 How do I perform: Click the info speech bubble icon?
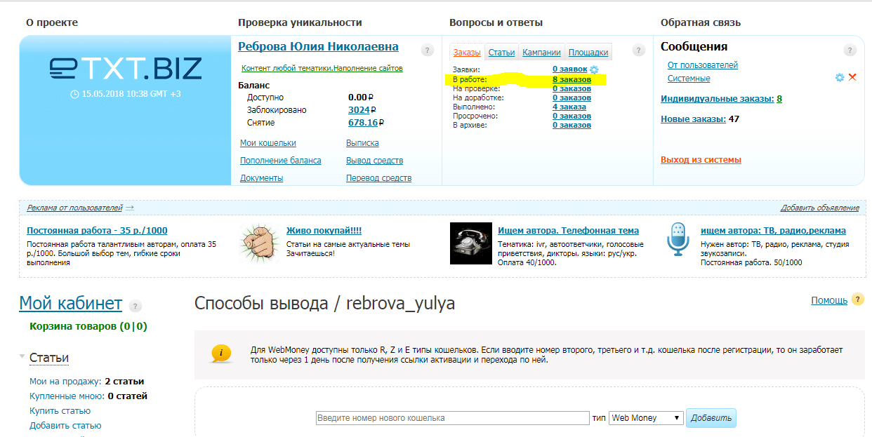point(221,354)
